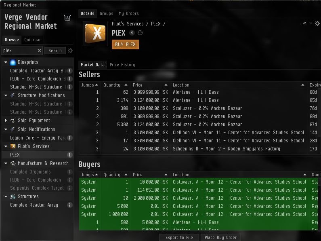This screenshot has width=321, height=241.
Task: Open the My Orders tab
Action: 129,13
